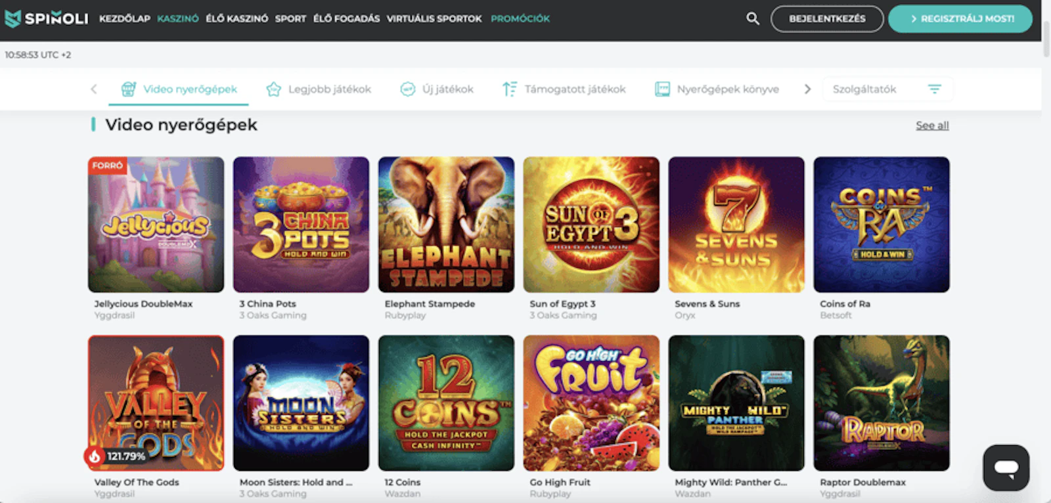Expand categories with the right chevron arrow

807,89
